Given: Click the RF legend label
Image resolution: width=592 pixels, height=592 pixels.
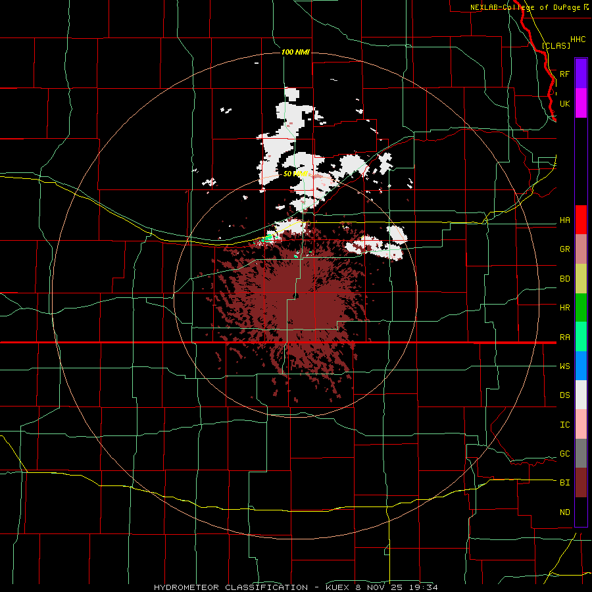Looking at the screenshot, I should click(564, 74).
